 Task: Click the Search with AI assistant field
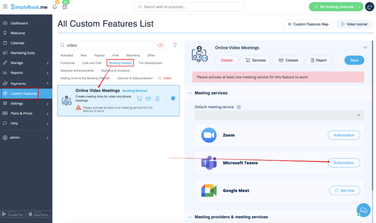pos(189,7)
